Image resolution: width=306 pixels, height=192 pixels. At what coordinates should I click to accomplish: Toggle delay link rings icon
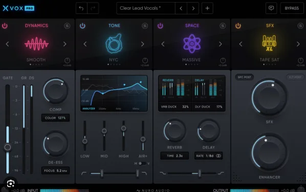218,156
